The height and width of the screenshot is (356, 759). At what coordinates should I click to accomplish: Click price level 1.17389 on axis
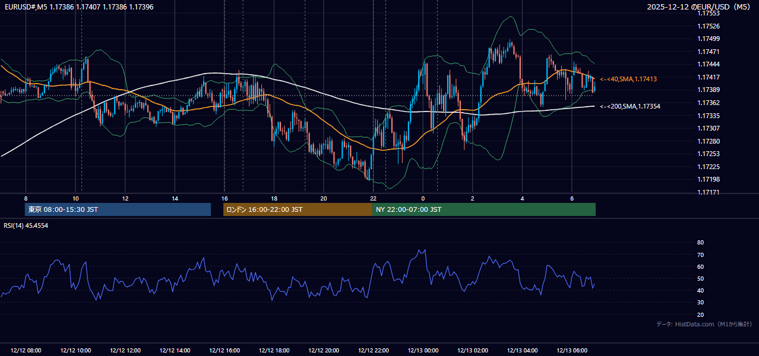point(708,90)
